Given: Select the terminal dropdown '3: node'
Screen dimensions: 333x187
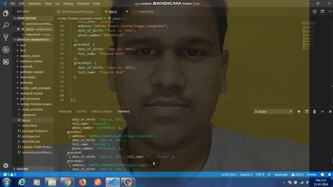Looking at the screenshot, I should (x=273, y=112).
